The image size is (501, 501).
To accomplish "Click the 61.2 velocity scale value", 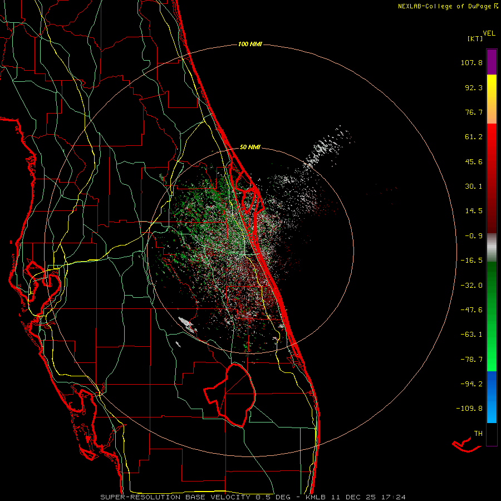I will click(474, 137).
